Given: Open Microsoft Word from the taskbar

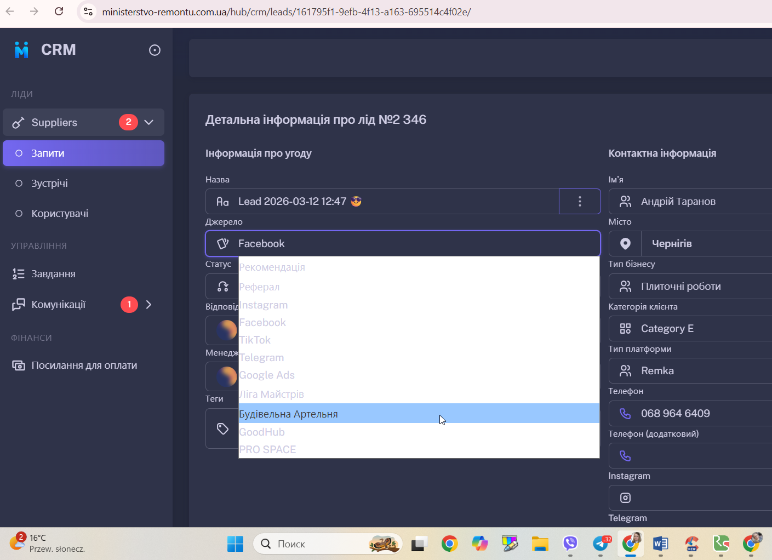Looking at the screenshot, I should tap(660, 544).
